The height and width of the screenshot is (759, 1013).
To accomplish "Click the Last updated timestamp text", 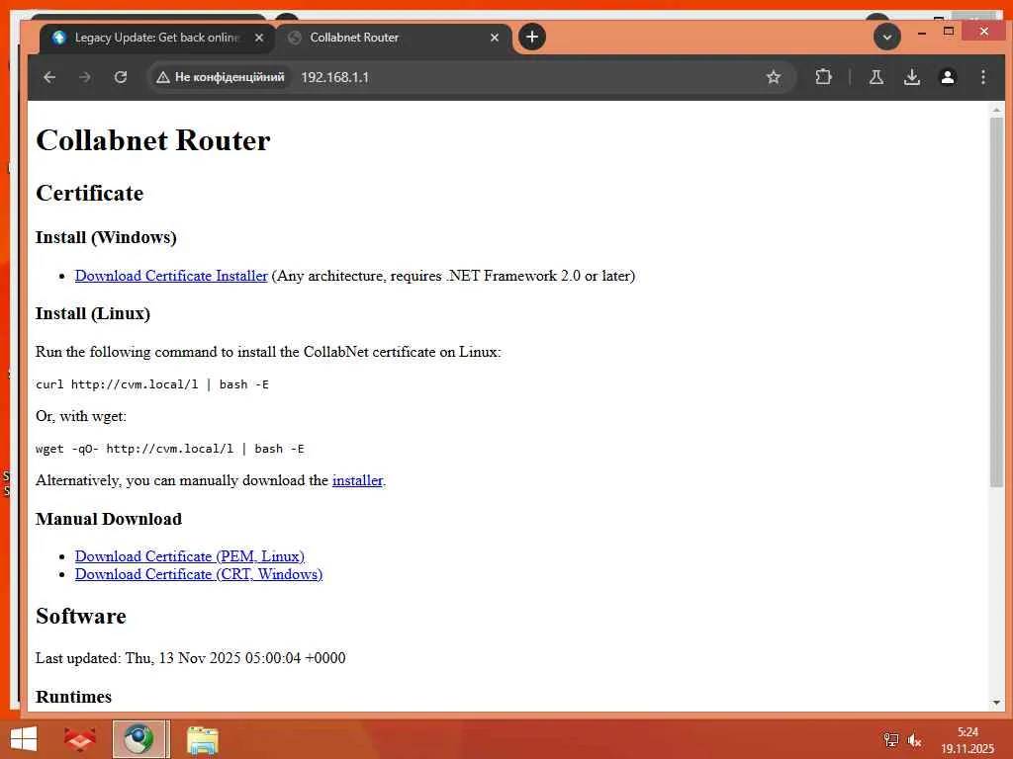I will pyautogui.click(x=191, y=657).
